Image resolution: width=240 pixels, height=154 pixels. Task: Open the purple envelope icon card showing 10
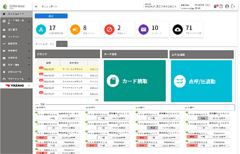click(x=152, y=29)
